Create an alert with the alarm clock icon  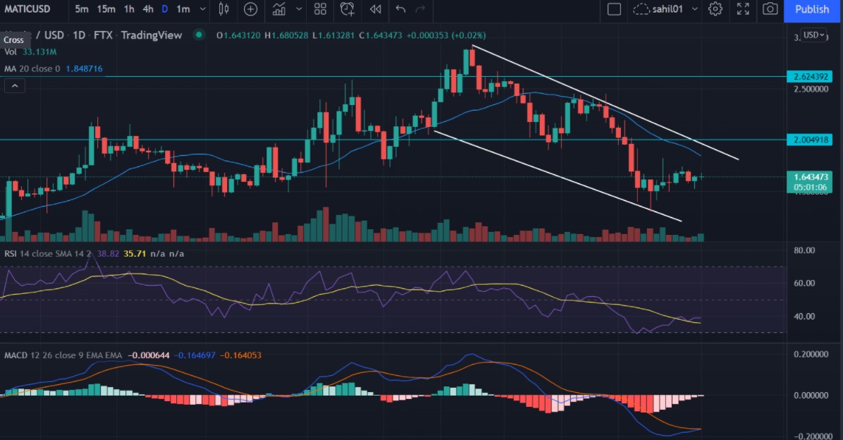(347, 9)
